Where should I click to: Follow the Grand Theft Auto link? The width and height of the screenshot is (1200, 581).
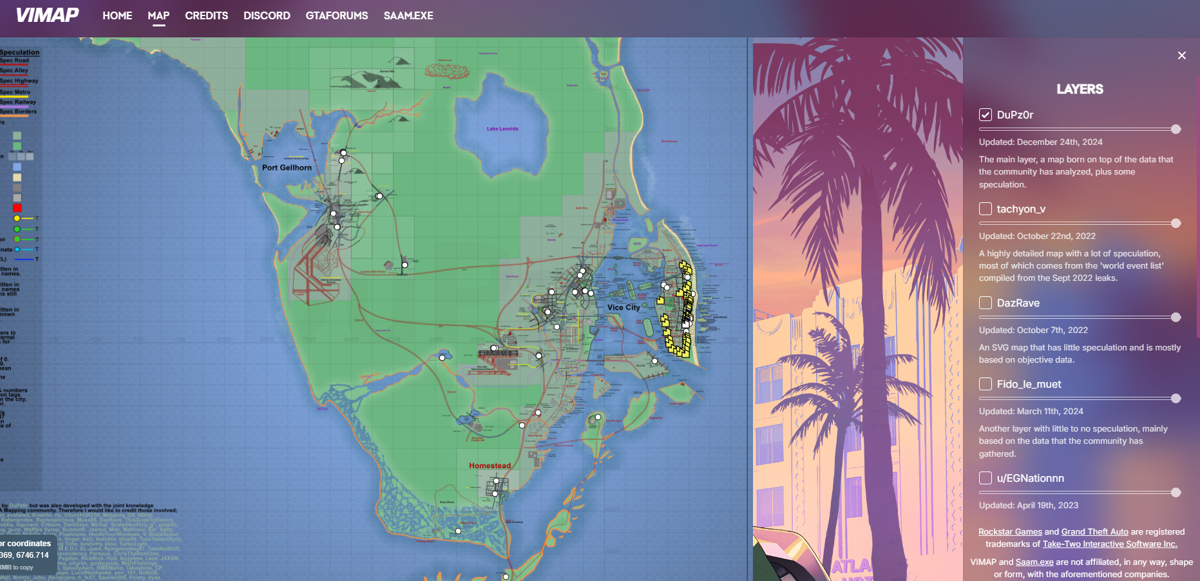click(x=1095, y=532)
